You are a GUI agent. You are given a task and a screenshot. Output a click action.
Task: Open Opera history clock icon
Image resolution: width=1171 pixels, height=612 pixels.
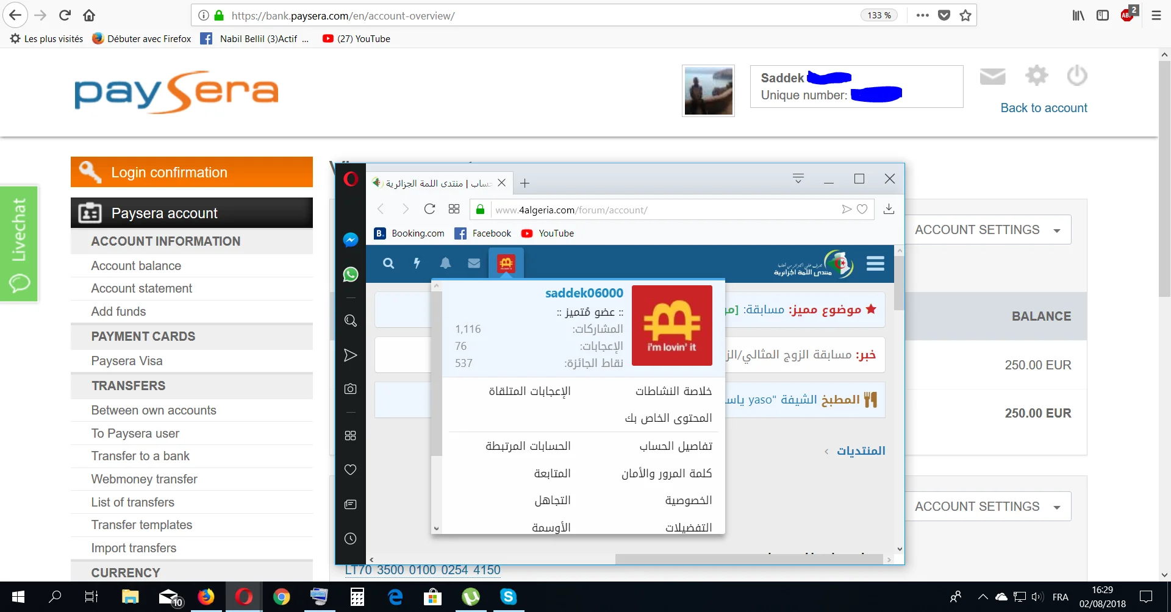350,538
